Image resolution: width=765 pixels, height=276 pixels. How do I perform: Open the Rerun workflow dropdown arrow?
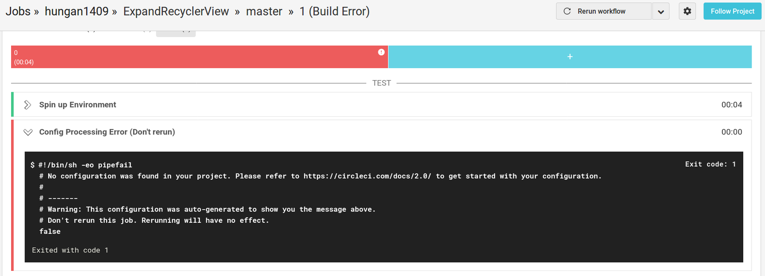pos(661,12)
